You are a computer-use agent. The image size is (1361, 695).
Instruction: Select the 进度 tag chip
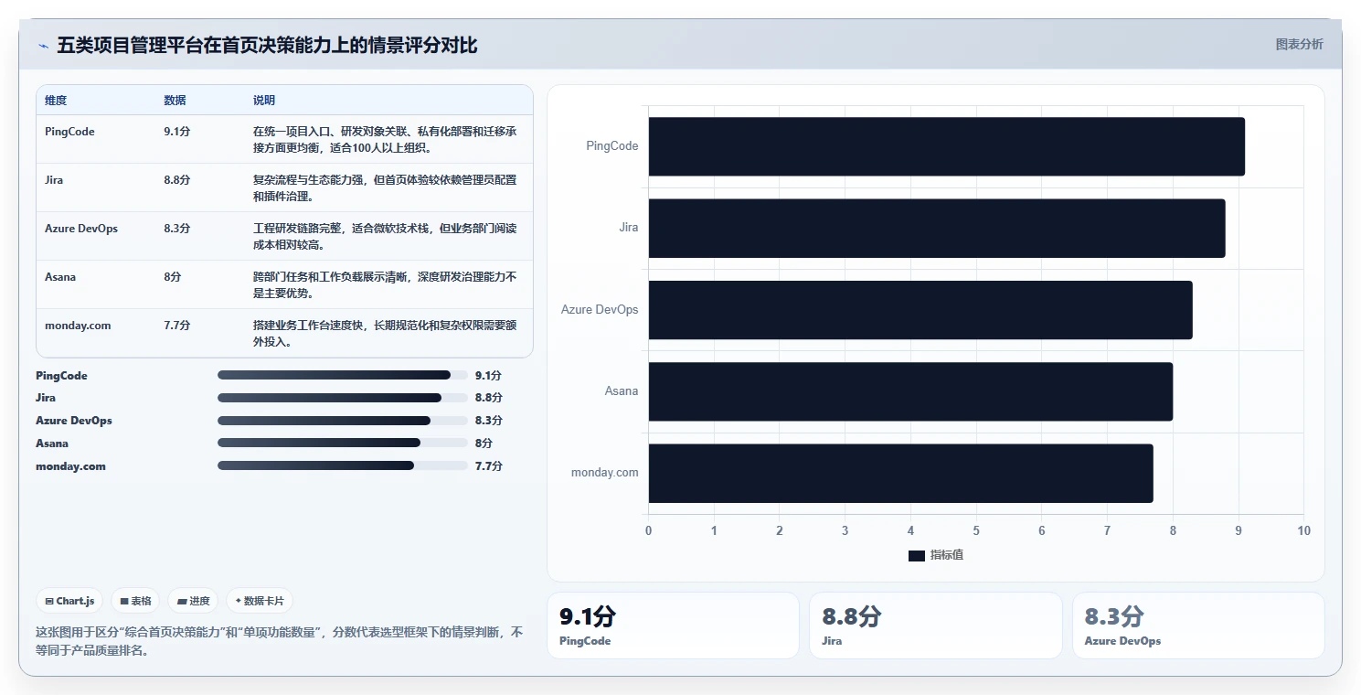pos(193,601)
